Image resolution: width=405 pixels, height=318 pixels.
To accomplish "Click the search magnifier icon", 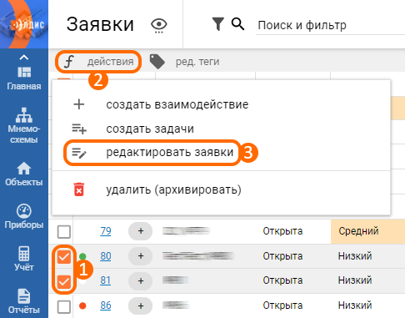I will [237, 24].
